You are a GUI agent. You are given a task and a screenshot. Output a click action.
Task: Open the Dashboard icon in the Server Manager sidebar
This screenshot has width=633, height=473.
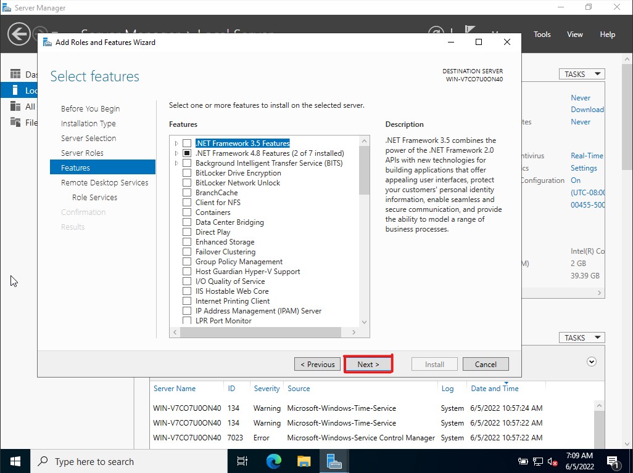(x=15, y=74)
